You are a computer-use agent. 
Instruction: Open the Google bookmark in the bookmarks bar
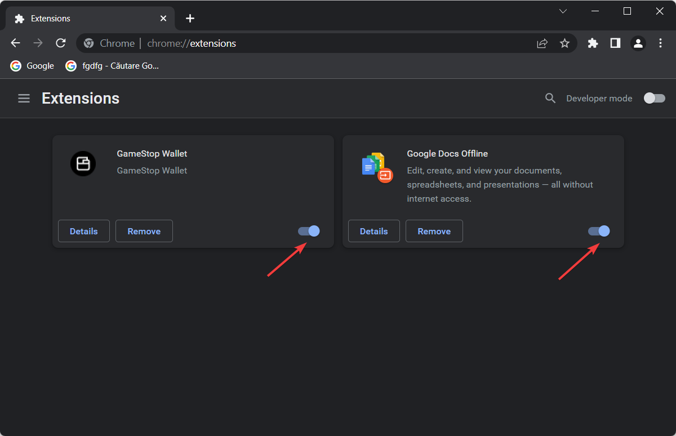coord(32,65)
